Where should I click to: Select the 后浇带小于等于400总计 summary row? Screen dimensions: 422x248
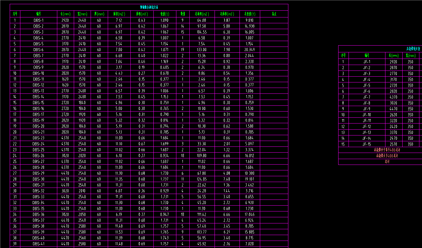[387, 150]
